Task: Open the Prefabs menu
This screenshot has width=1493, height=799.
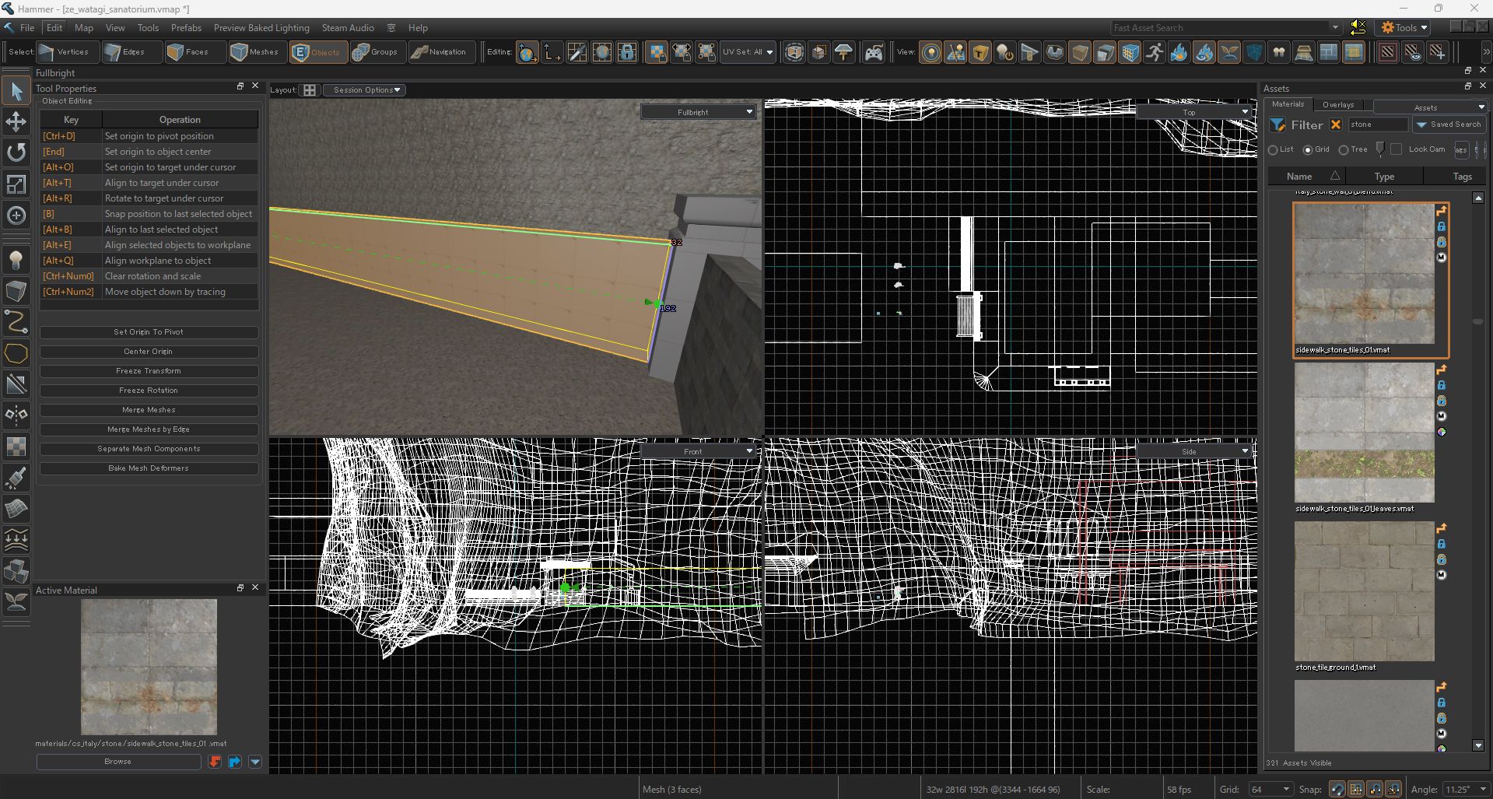Action: (186, 28)
